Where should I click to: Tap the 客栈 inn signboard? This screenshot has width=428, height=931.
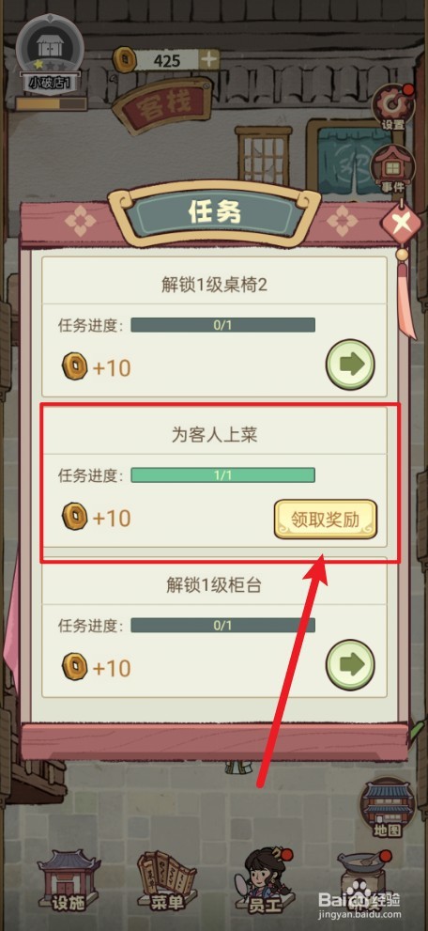tap(163, 104)
